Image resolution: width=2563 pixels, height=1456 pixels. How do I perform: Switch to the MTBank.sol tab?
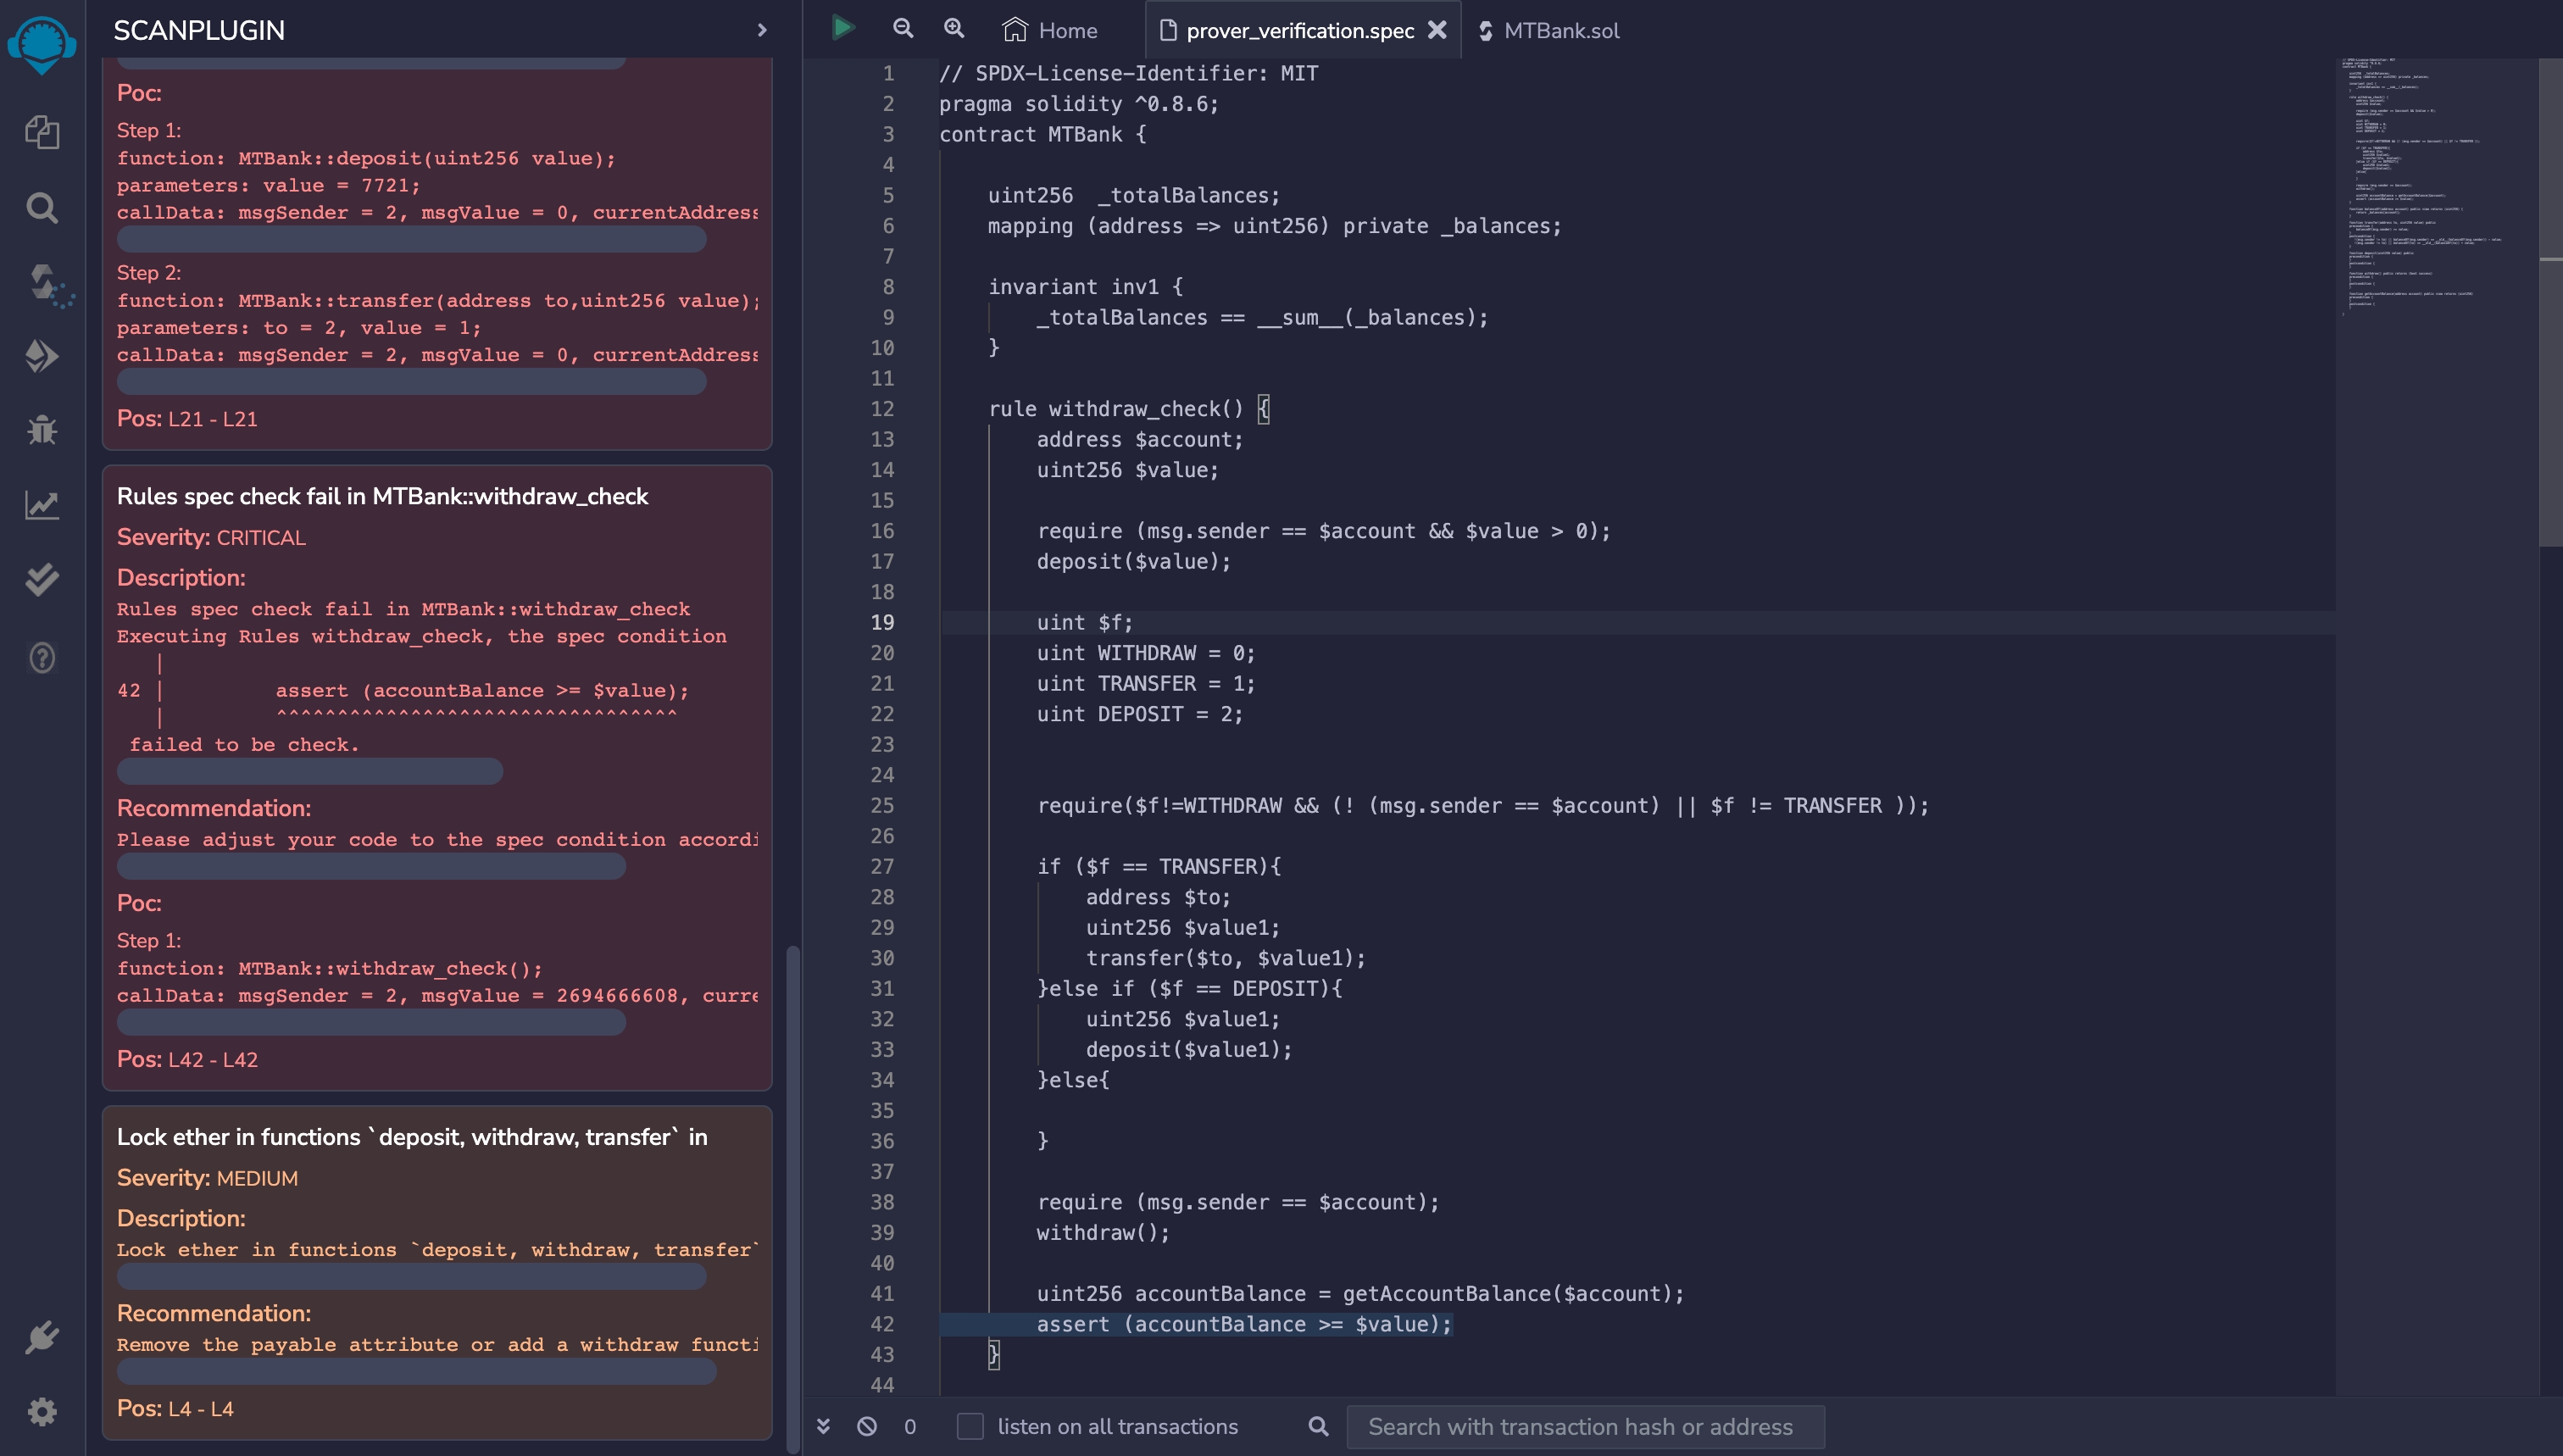coord(1549,30)
